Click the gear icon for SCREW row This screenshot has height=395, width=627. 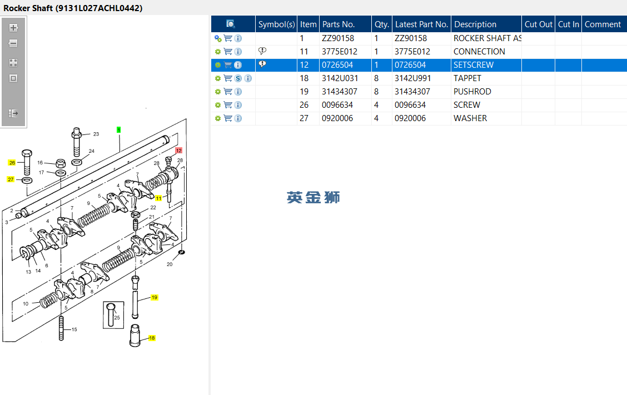point(218,105)
